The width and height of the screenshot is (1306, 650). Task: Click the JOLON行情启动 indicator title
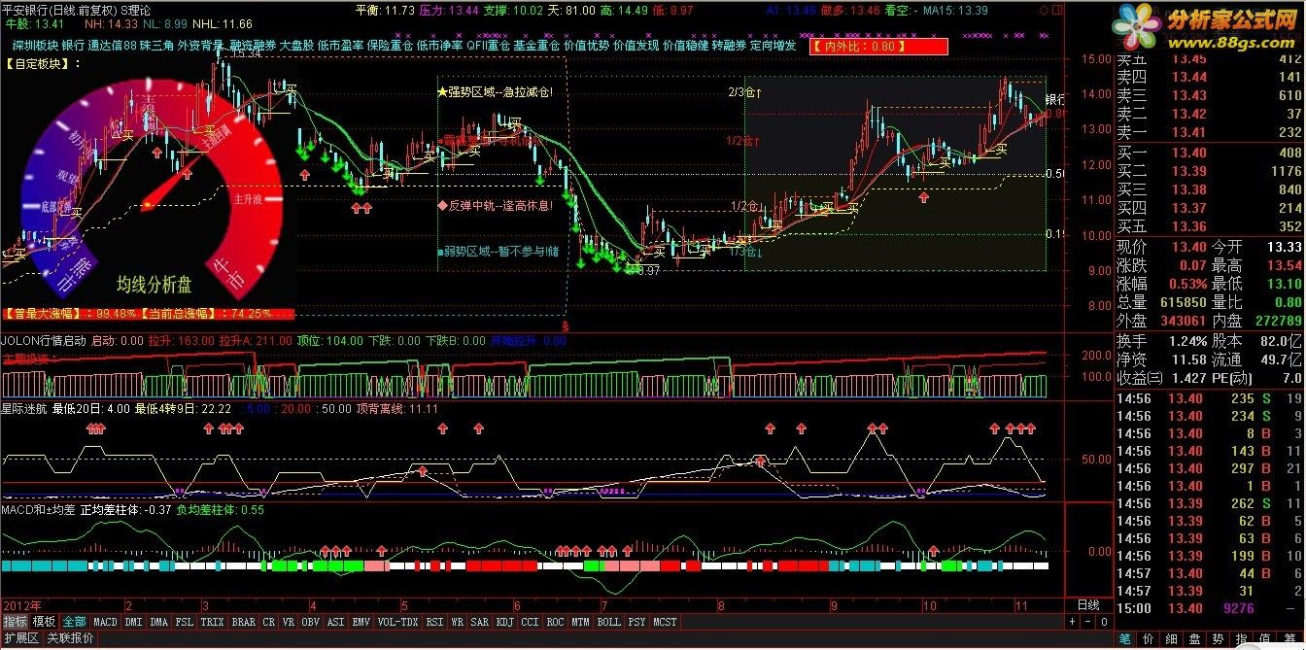[x=43, y=341]
